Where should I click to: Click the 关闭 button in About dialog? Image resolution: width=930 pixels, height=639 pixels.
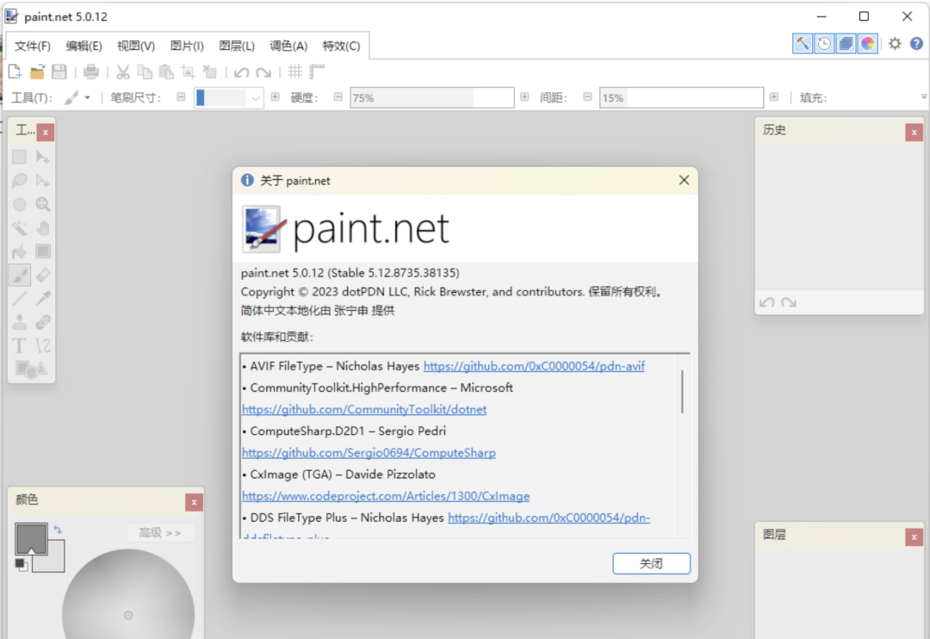[x=651, y=563]
